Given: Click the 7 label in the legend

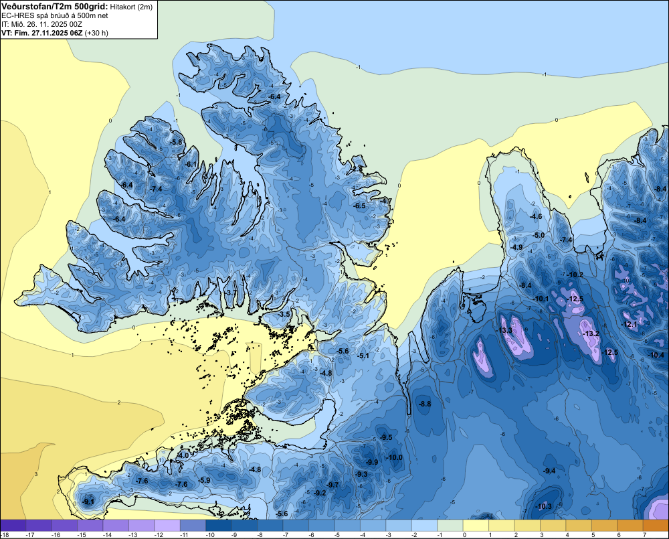Looking at the screenshot, I should 644,535.
